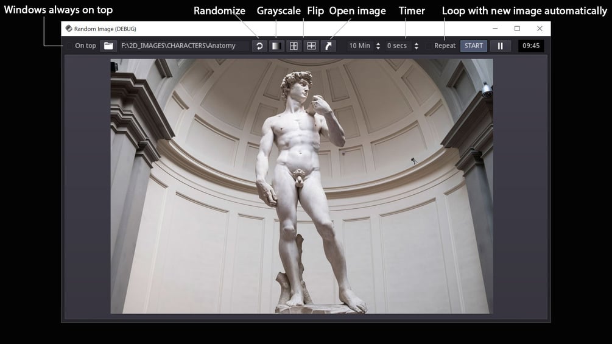Close the Random Image window
Screen dimensions: 612x344
[540, 29]
